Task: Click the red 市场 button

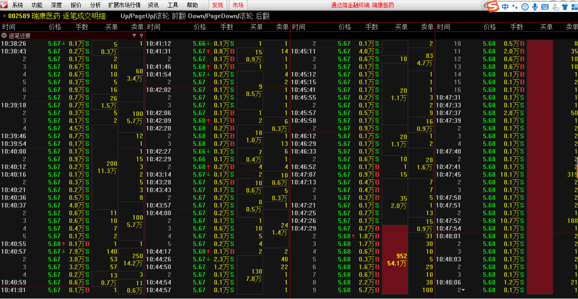Action: [238, 5]
